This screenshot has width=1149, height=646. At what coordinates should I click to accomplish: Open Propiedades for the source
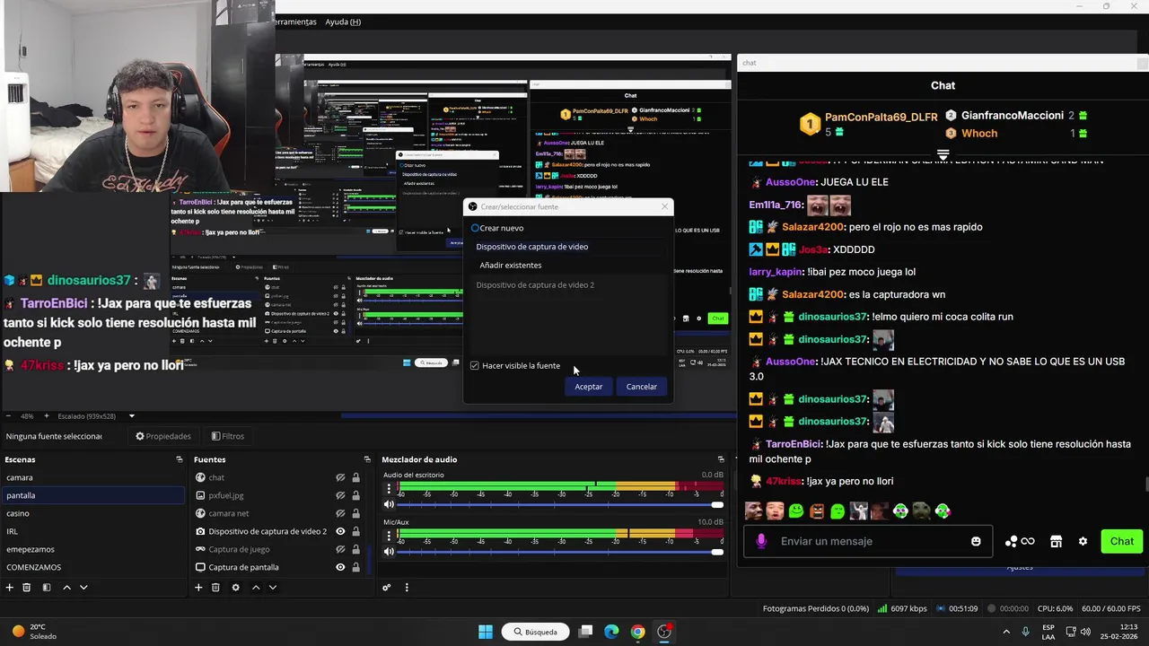pyautogui.click(x=163, y=436)
